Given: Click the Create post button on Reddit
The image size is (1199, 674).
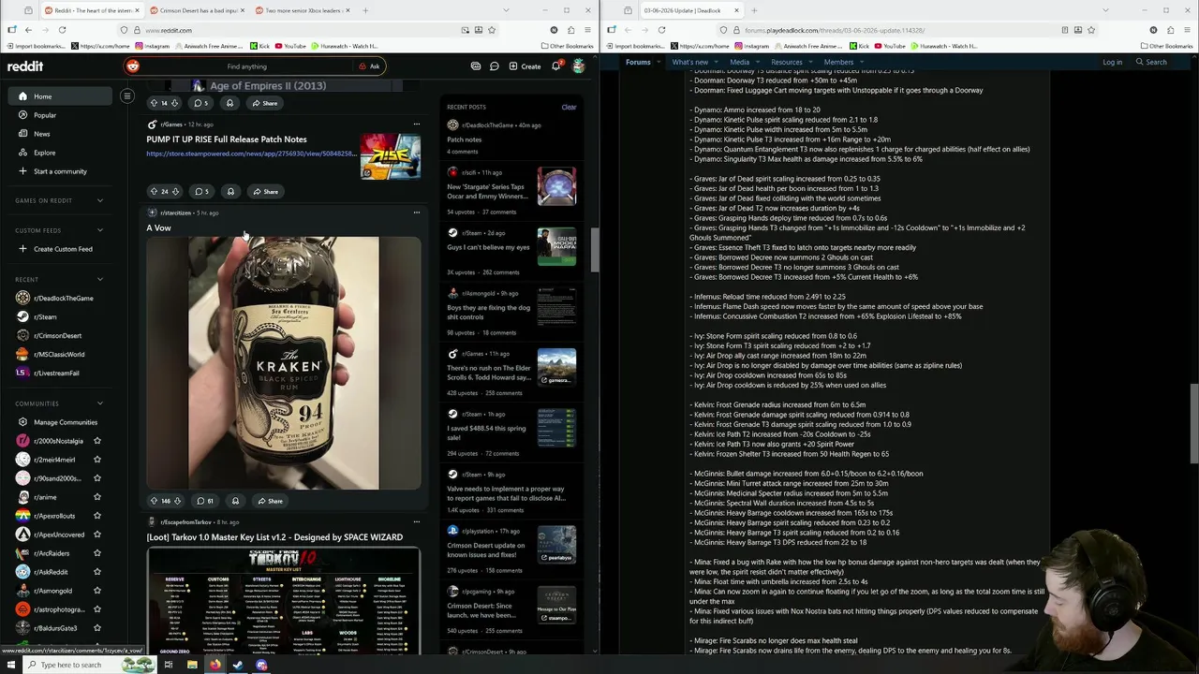Looking at the screenshot, I should [x=525, y=66].
